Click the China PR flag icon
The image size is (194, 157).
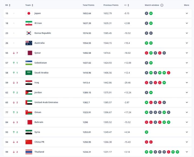point(29,142)
